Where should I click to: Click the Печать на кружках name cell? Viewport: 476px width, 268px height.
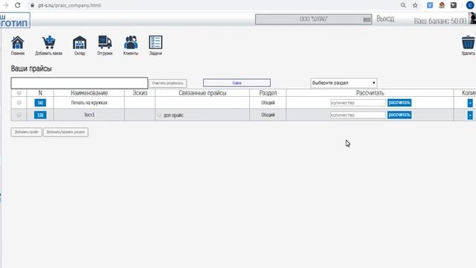89,103
